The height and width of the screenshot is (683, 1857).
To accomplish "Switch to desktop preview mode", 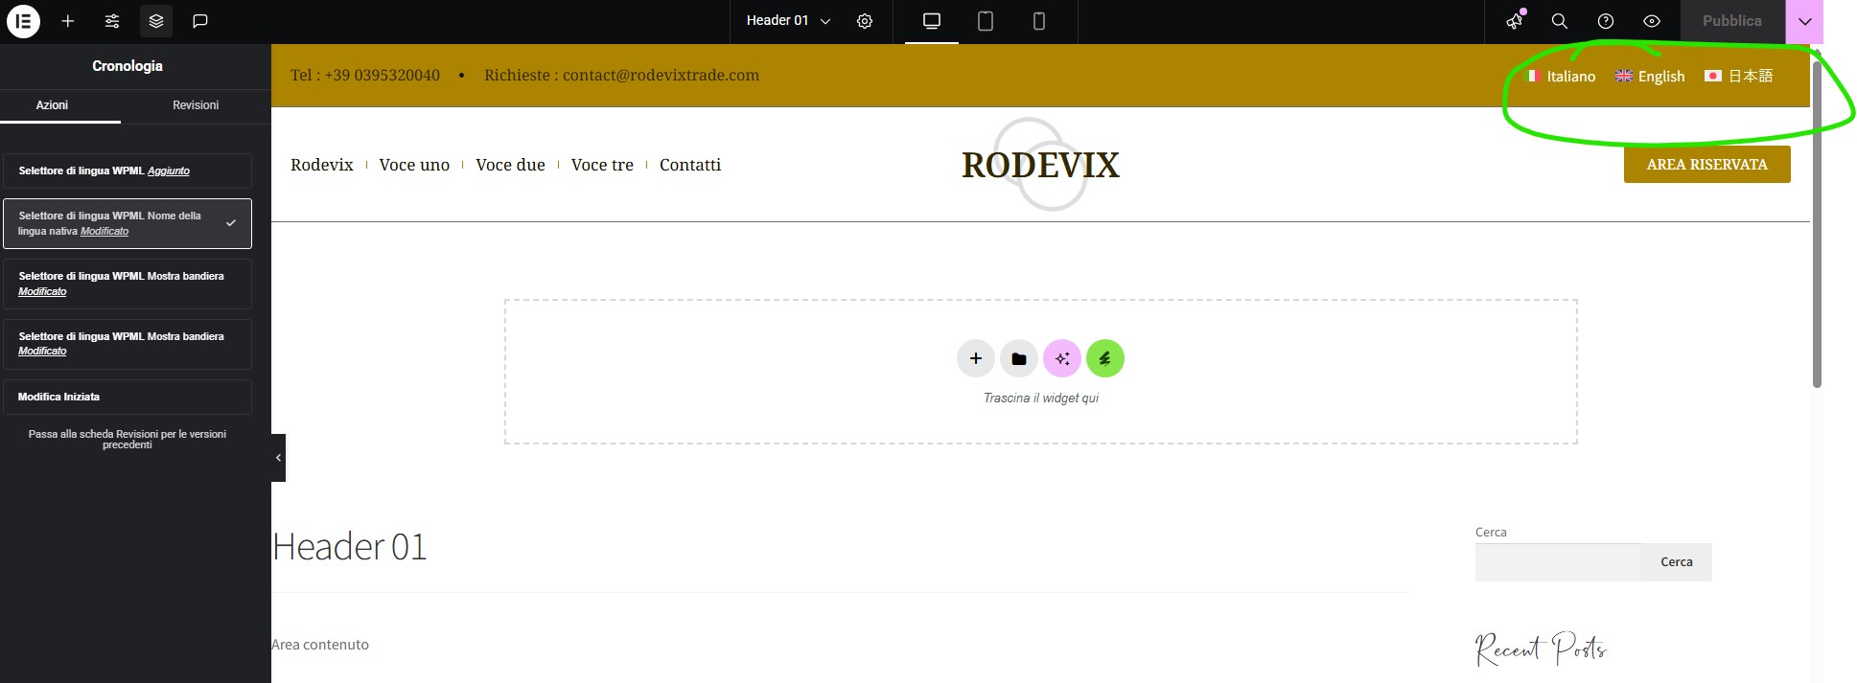I will pyautogui.click(x=932, y=21).
